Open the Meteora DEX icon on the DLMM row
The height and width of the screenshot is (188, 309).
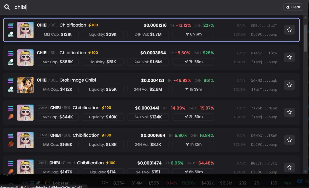pos(10,117)
